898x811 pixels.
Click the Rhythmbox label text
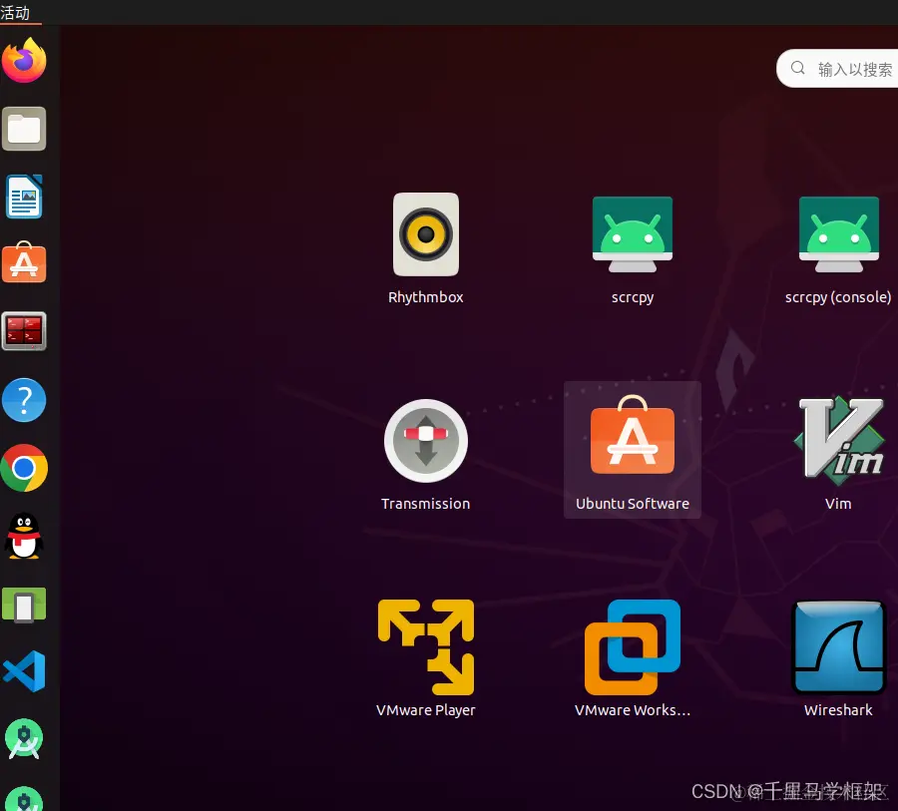tap(425, 297)
